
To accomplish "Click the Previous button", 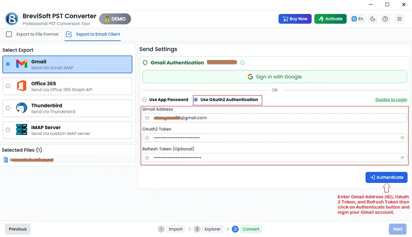I will coord(17,229).
